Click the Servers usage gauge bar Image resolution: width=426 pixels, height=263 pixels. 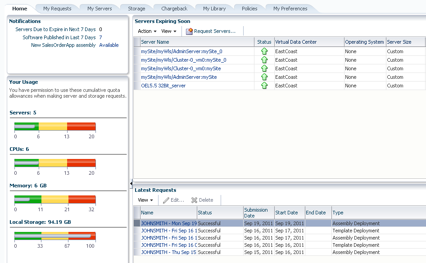[x=55, y=127]
